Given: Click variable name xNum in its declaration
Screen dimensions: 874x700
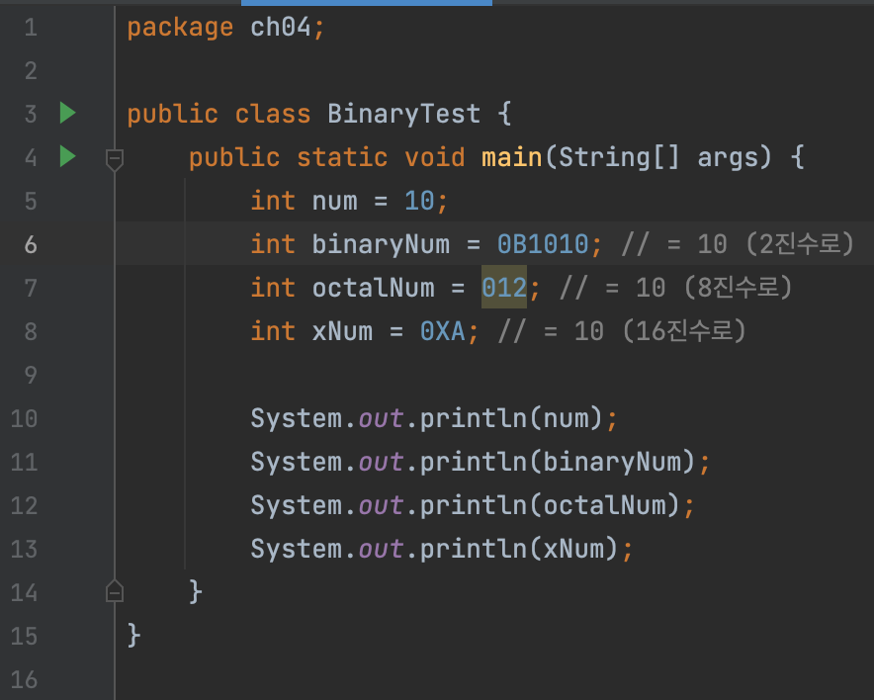Looking at the screenshot, I should point(342,331).
